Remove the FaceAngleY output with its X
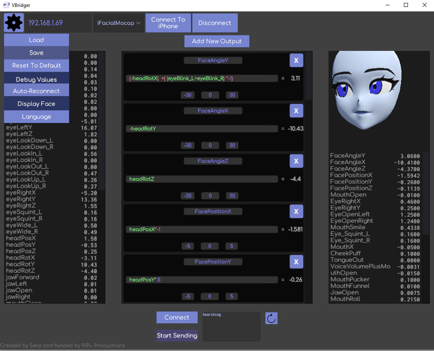This screenshot has width=434, height=351. (x=296, y=60)
